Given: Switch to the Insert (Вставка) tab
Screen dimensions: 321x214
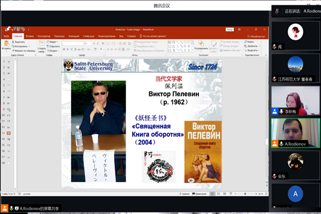Looking at the screenshot, I should point(29,36).
